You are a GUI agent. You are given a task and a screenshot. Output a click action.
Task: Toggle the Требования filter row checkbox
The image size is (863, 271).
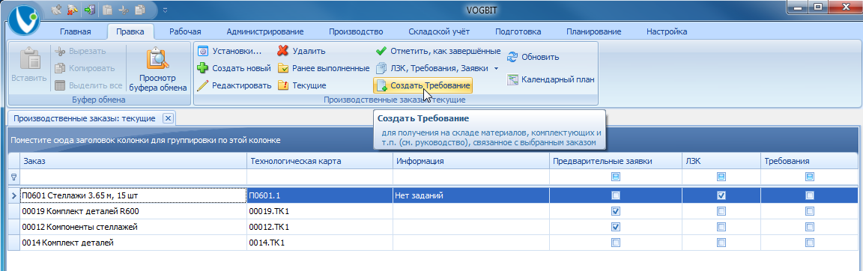[810, 177]
